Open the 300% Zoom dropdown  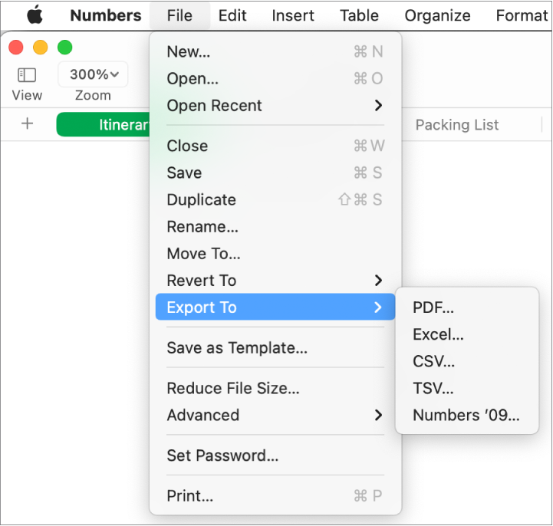pyautogui.click(x=93, y=74)
